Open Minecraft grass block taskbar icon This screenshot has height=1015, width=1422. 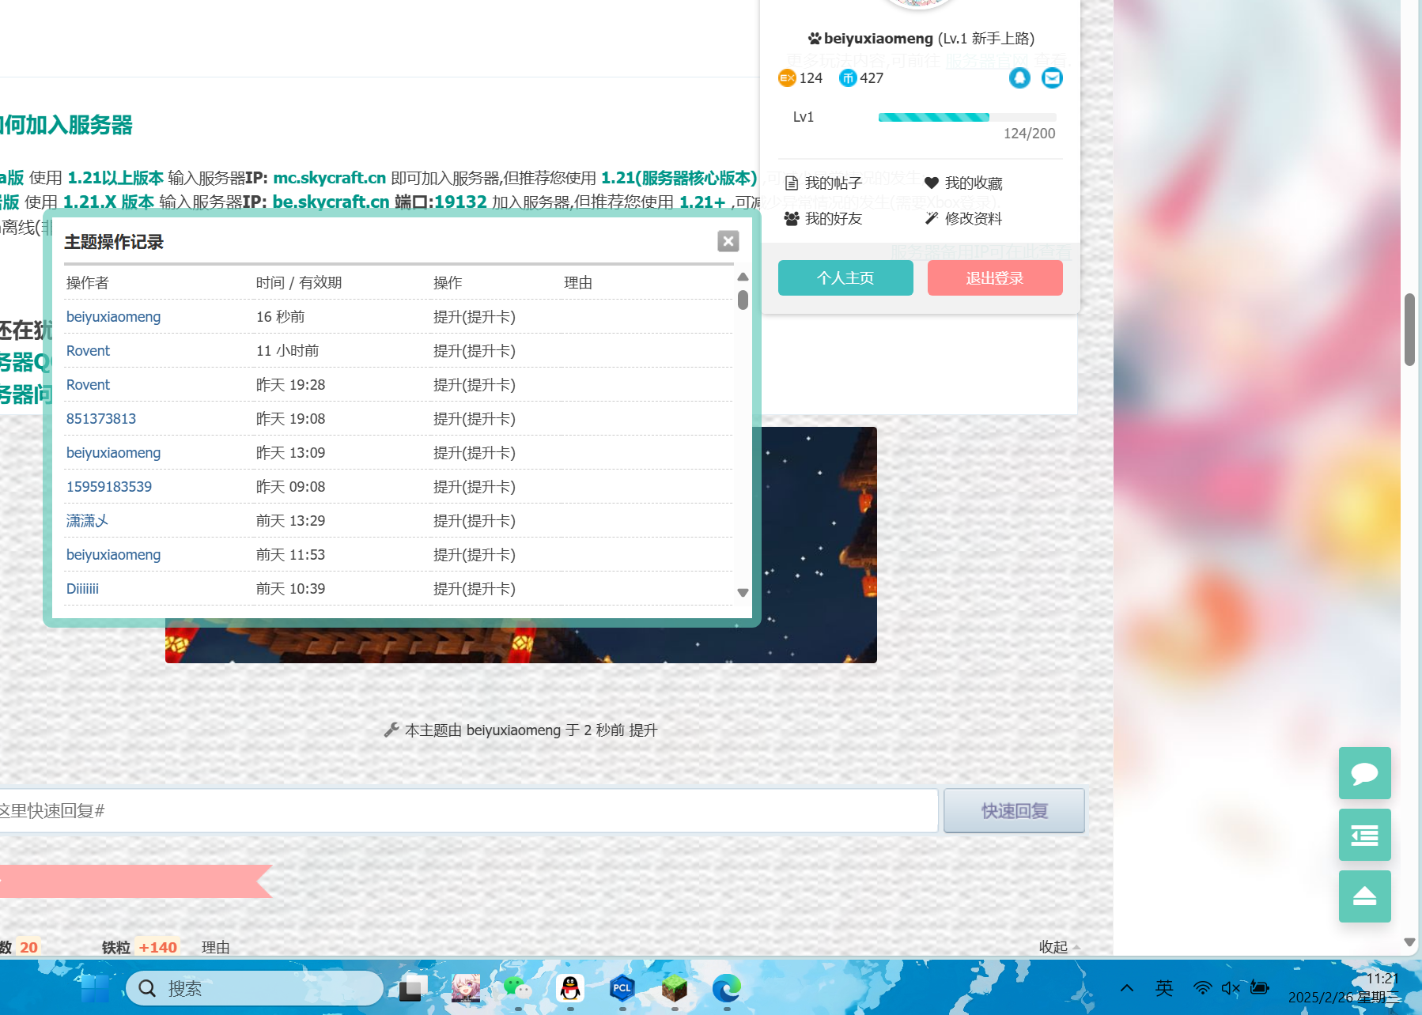pyautogui.click(x=675, y=988)
